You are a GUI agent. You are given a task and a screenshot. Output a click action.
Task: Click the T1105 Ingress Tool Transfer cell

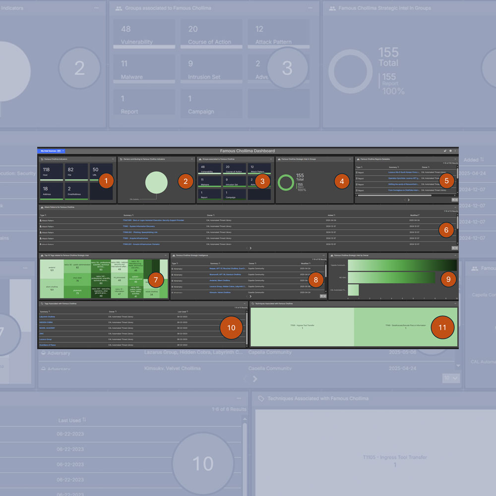(302, 327)
